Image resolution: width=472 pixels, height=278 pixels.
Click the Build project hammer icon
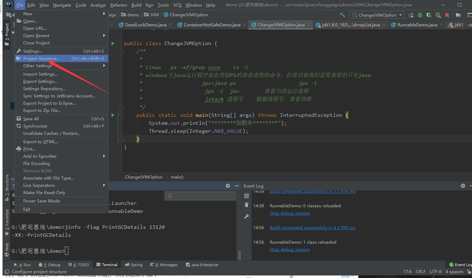tap(342, 15)
